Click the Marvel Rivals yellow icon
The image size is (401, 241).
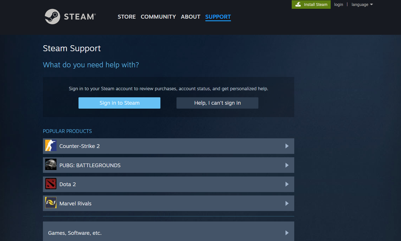tap(51, 203)
